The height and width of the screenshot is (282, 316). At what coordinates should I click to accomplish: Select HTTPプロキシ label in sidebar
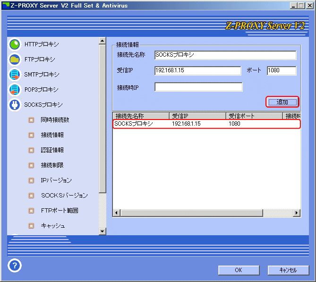[x=42, y=44]
